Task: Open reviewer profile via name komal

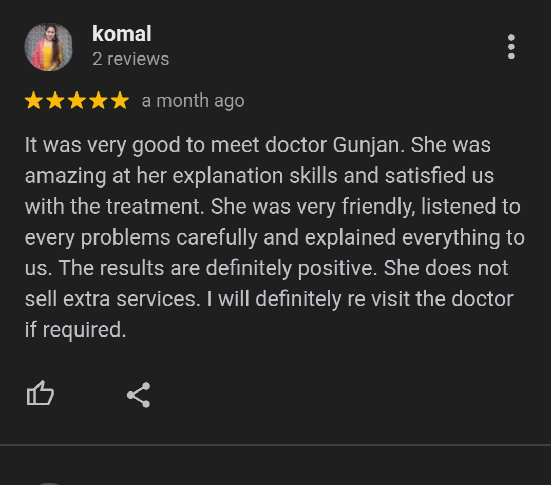Action: pyautogui.click(x=122, y=34)
